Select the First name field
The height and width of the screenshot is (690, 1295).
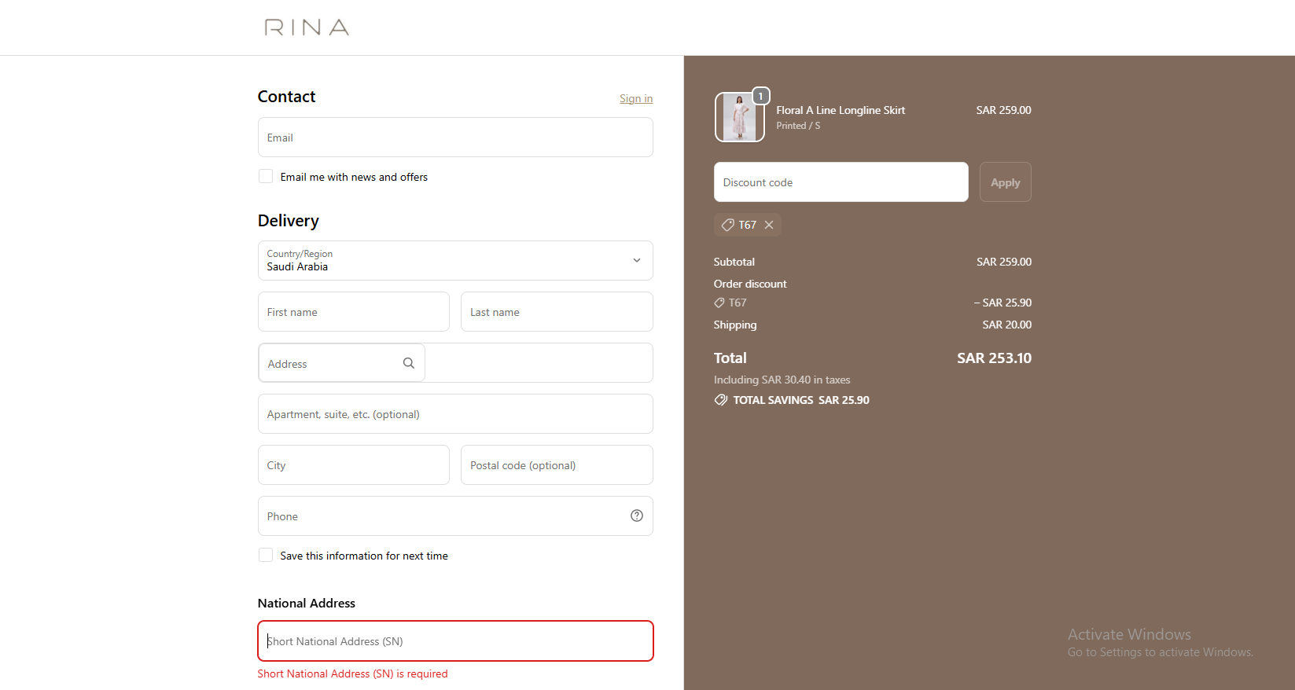[354, 312]
